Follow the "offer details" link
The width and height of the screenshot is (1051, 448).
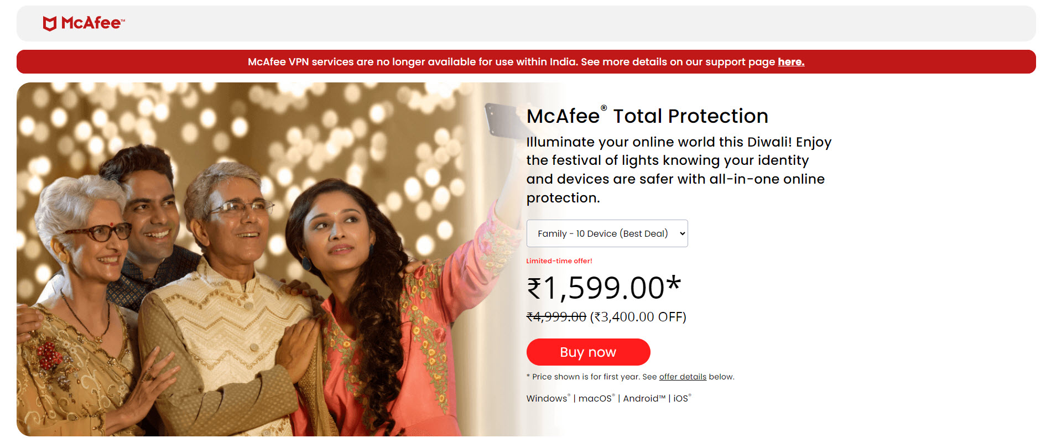(x=682, y=377)
